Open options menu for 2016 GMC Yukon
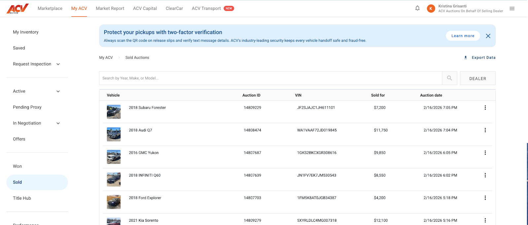 point(485,153)
